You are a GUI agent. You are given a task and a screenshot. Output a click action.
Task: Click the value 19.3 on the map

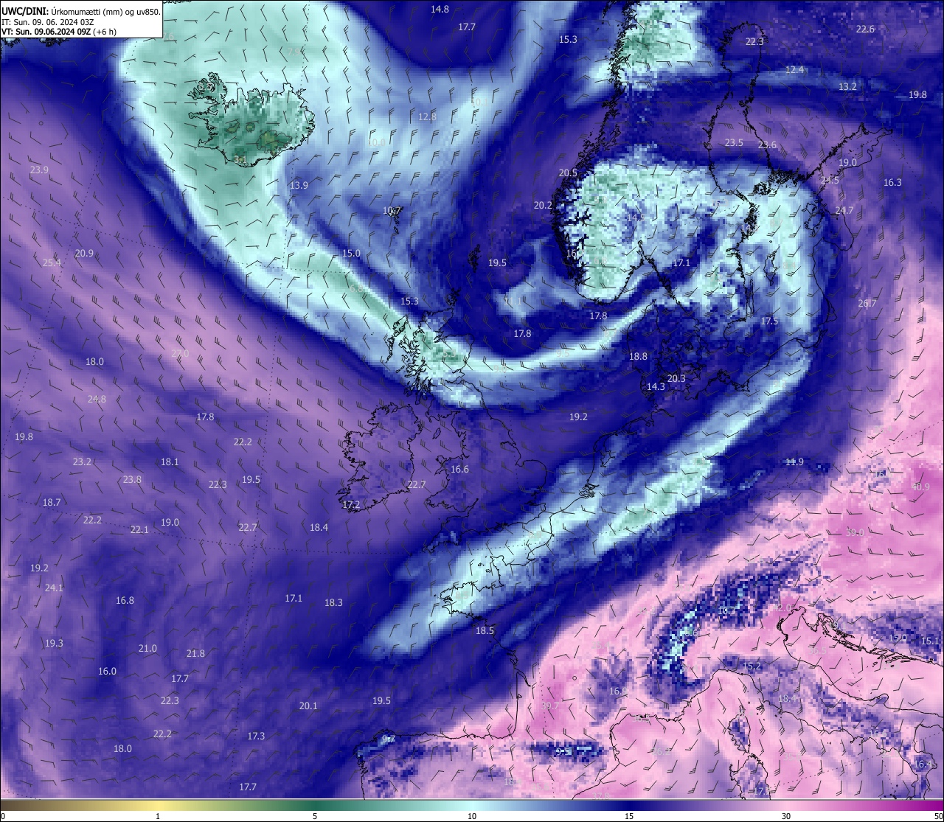click(54, 644)
